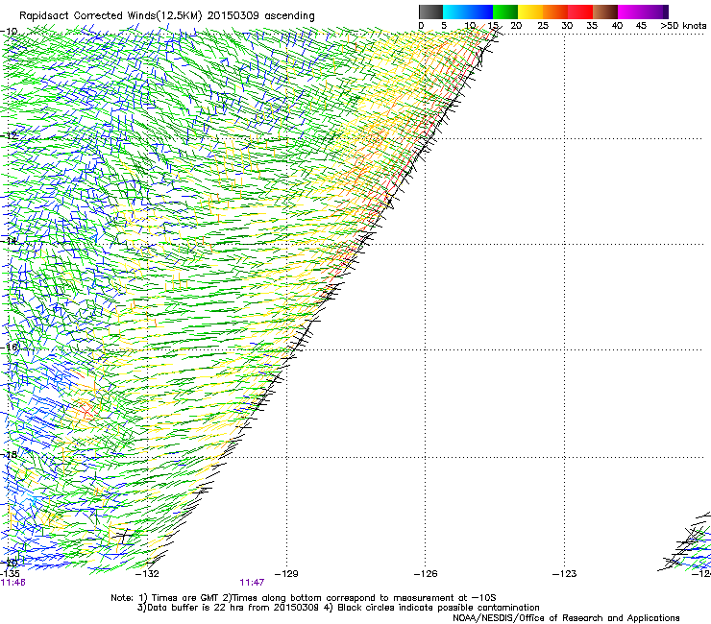This screenshot has width=711, height=624.
Task: Click the green 15-20 knots color band
Action: (x=505, y=12)
